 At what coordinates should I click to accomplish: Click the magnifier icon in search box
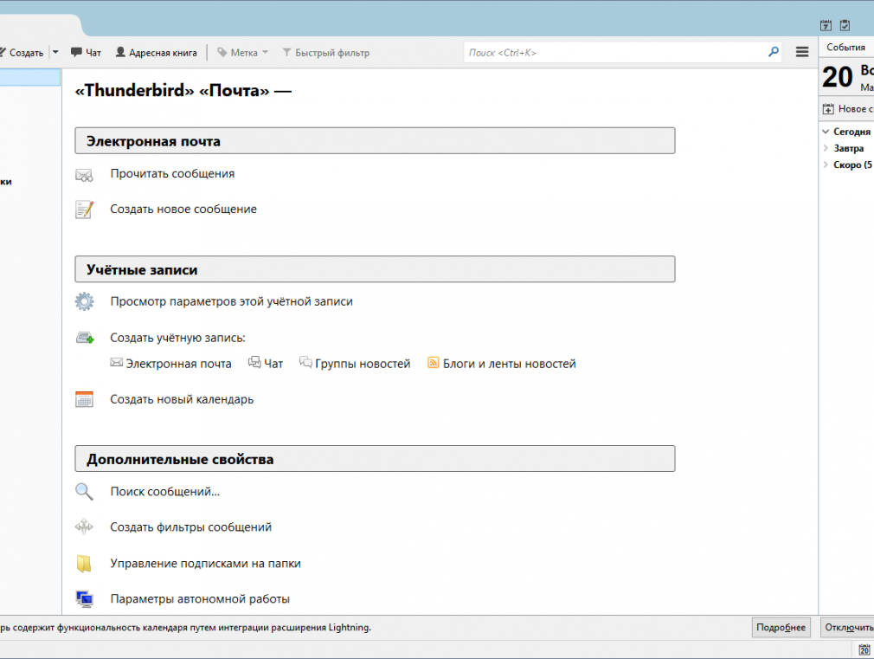click(x=773, y=52)
